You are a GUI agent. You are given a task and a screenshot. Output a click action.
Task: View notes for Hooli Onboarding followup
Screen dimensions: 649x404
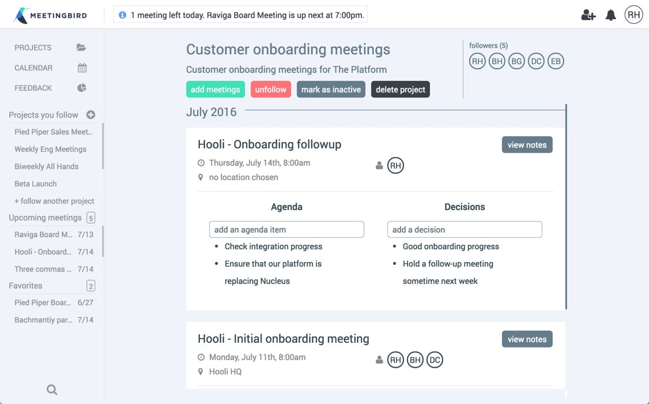527,145
